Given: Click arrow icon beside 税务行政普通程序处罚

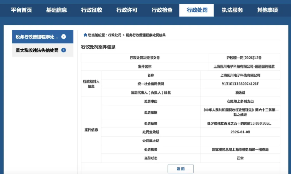Looking at the screenshot, I should pyautogui.click(x=63, y=37).
